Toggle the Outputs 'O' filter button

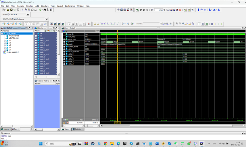click(x=30, y=24)
